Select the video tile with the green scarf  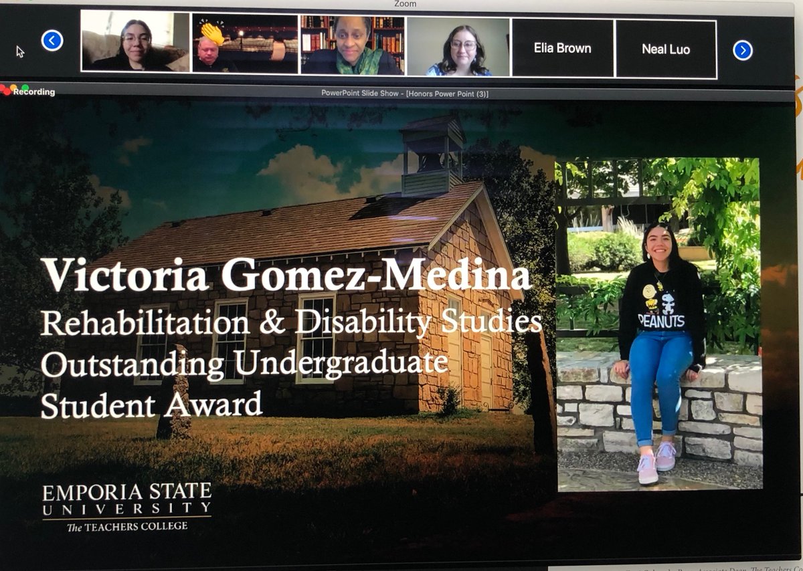[353, 44]
